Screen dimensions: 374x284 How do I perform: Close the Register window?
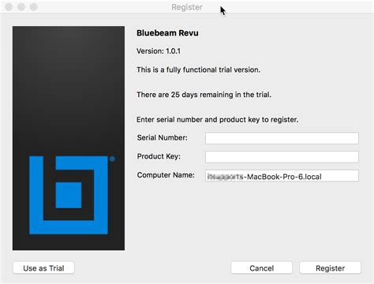(x=9, y=7)
